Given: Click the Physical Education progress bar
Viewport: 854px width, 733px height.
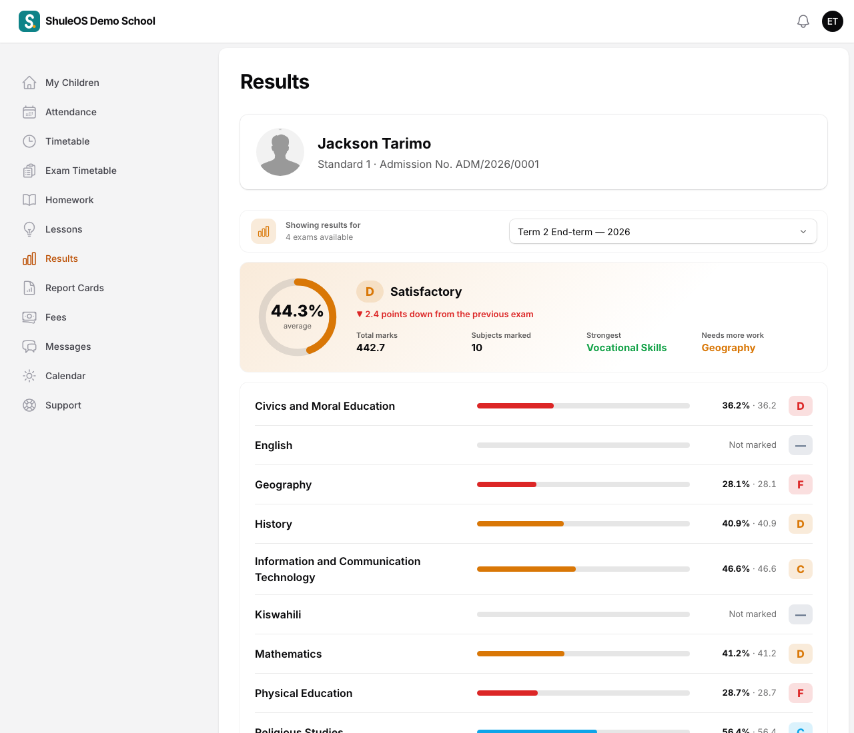Looking at the screenshot, I should point(583,693).
